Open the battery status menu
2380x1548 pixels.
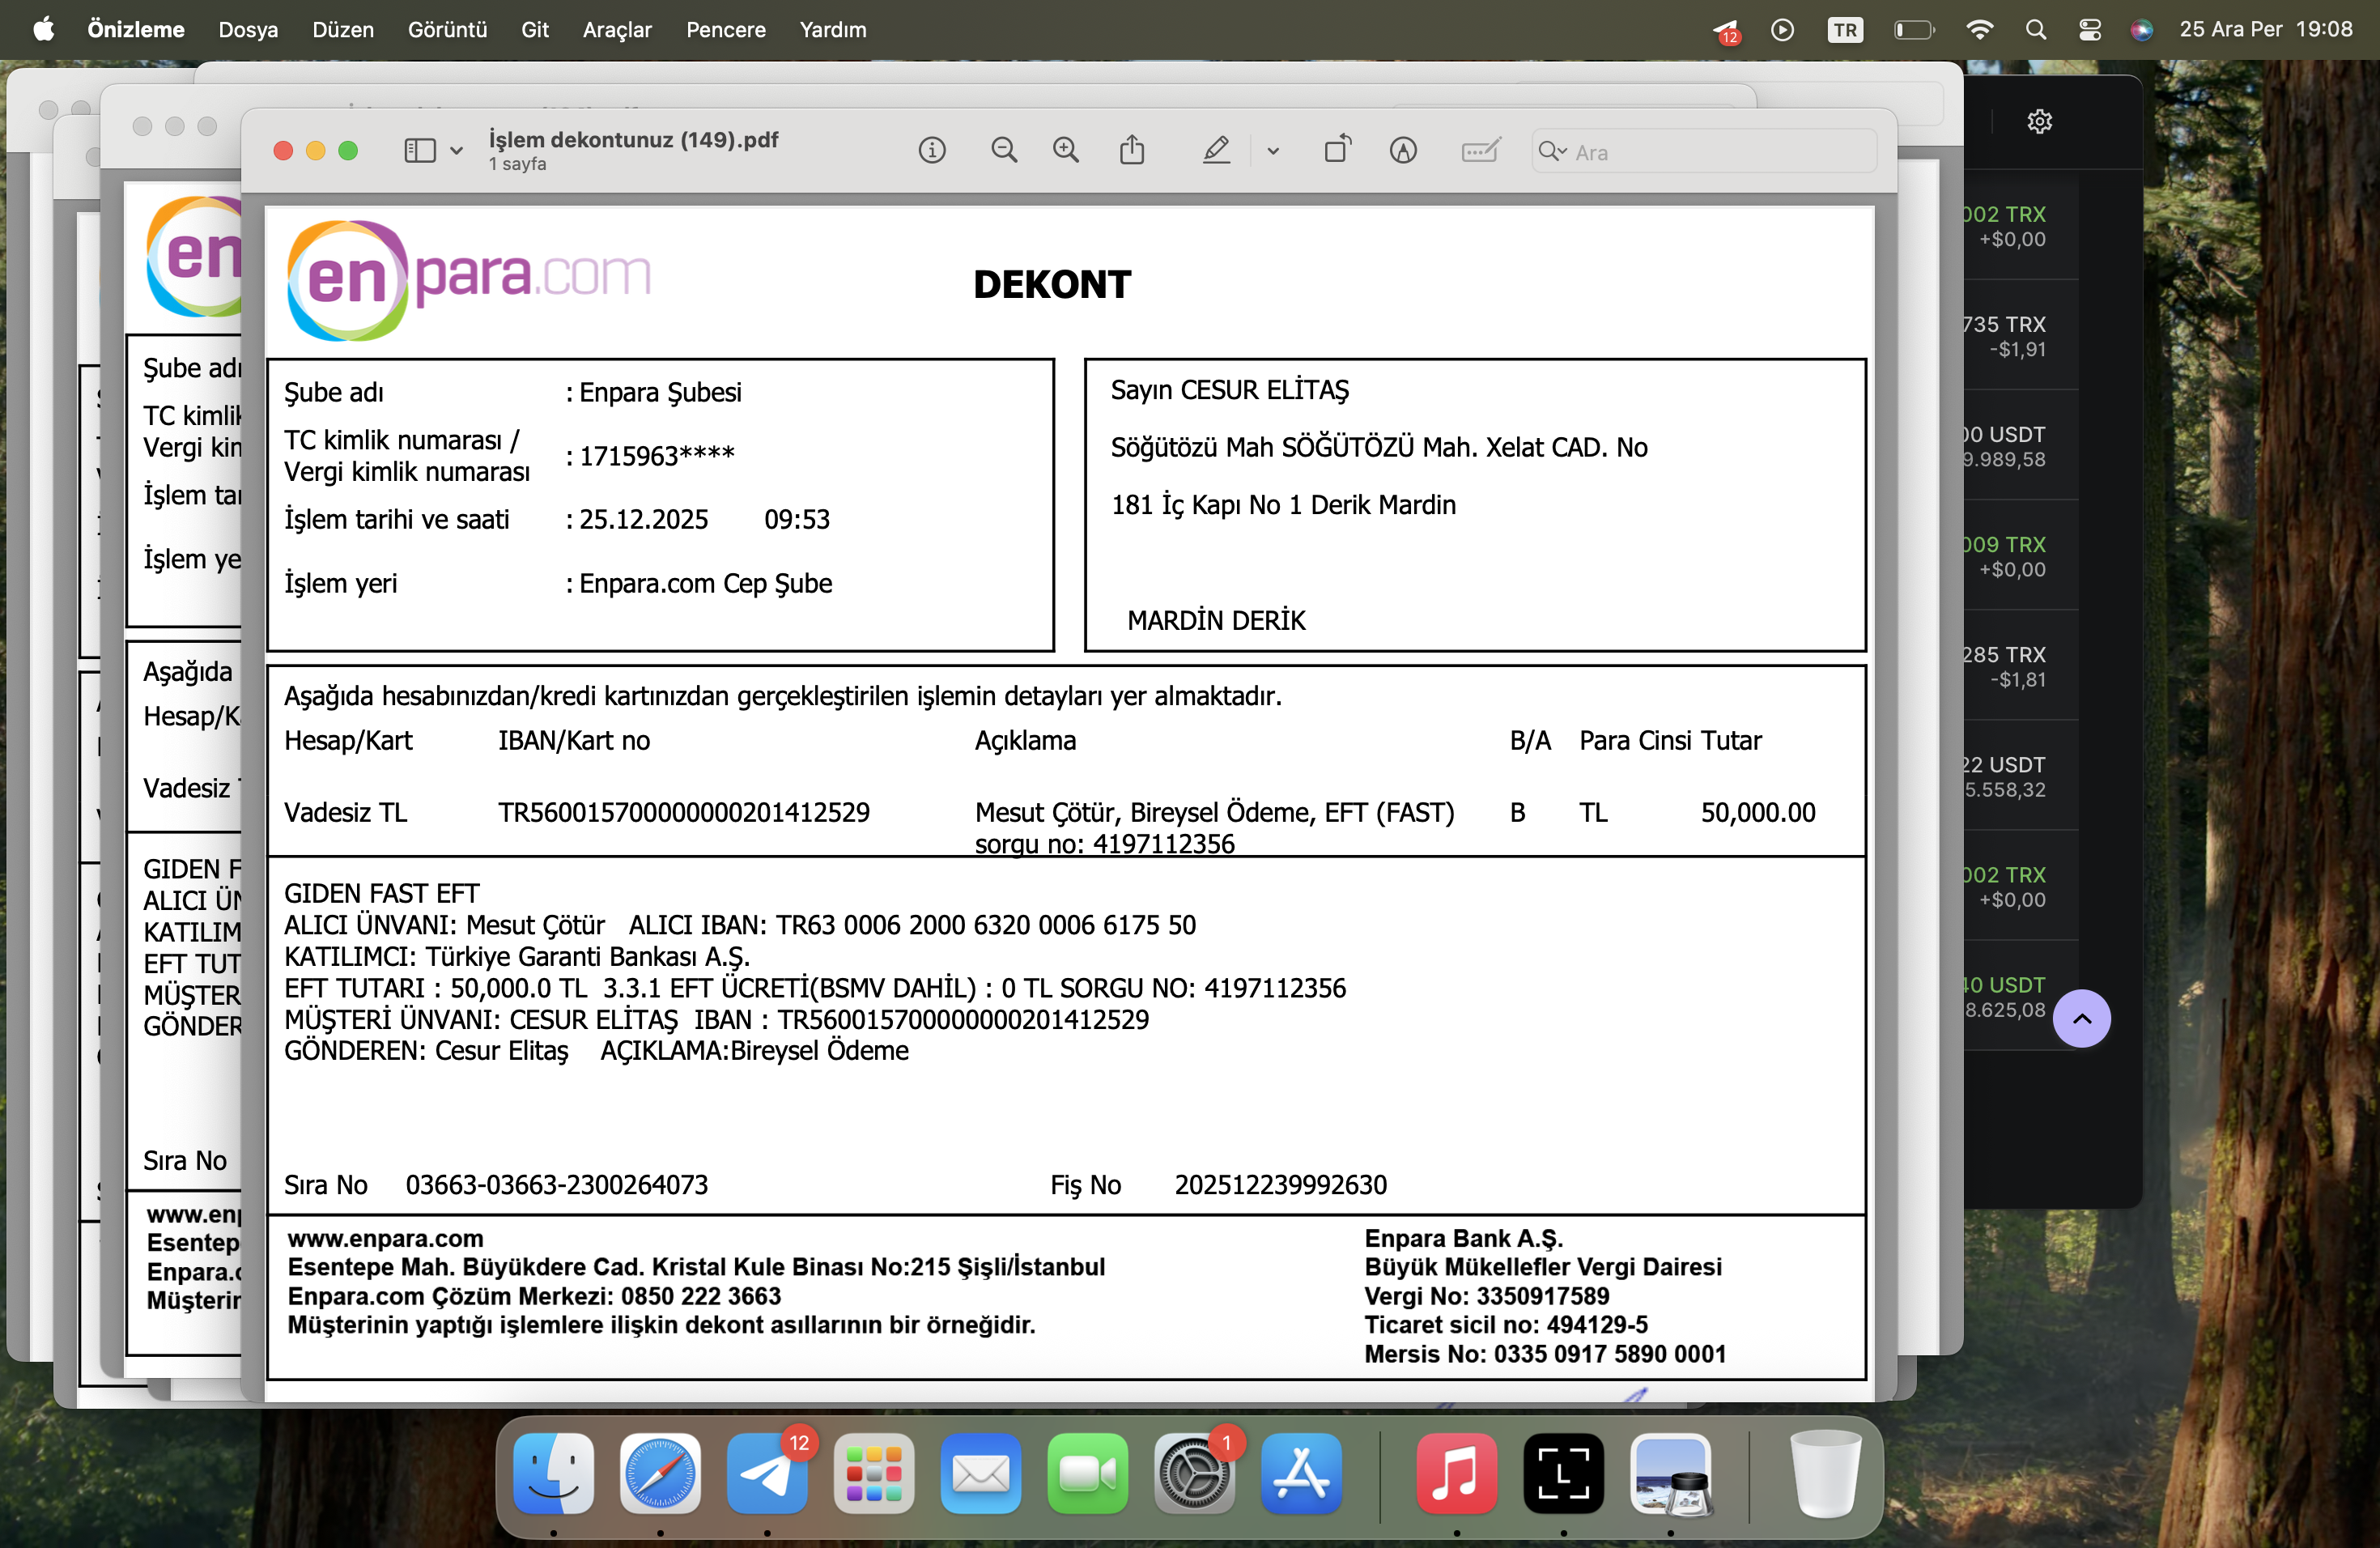[x=1915, y=30]
